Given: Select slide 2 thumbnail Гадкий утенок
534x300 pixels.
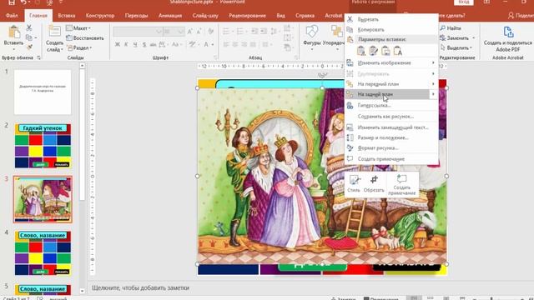Looking at the screenshot, I should click(x=43, y=146).
